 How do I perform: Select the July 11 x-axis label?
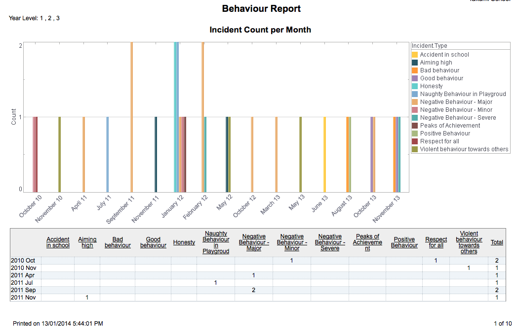click(x=104, y=202)
